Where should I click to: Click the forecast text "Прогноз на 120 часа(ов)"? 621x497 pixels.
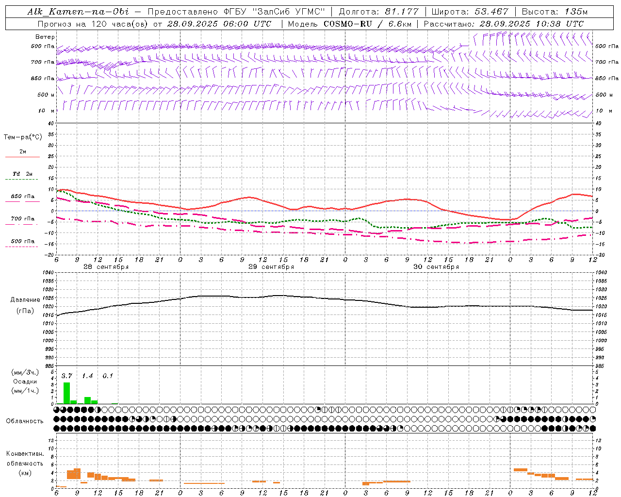(93, 24)
